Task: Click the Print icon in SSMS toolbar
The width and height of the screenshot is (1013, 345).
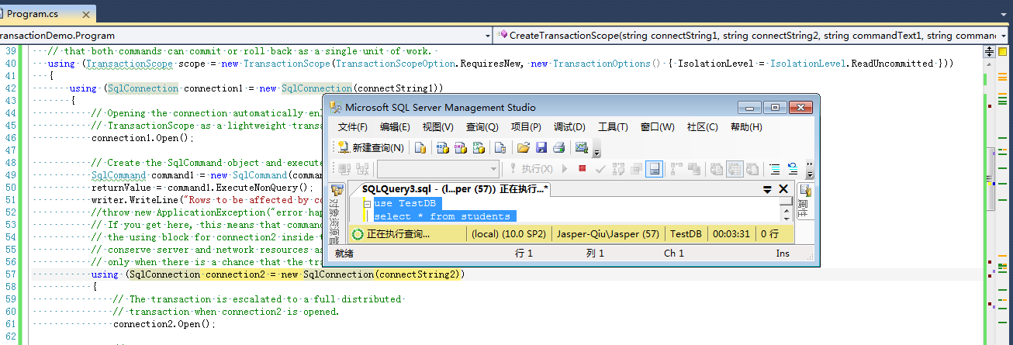Action: coord(558,147)
